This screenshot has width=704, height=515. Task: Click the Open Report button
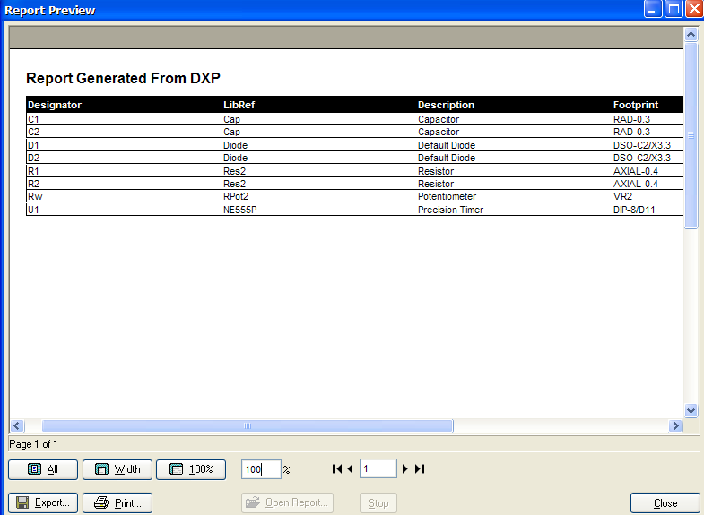(x=287, y=502)
